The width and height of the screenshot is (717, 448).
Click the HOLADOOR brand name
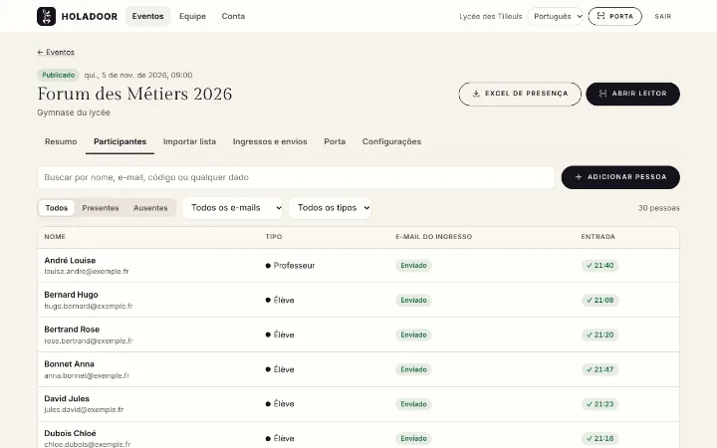[90, 17]
